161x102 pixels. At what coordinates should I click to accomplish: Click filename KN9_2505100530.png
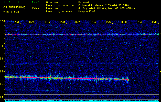(14, 7)
